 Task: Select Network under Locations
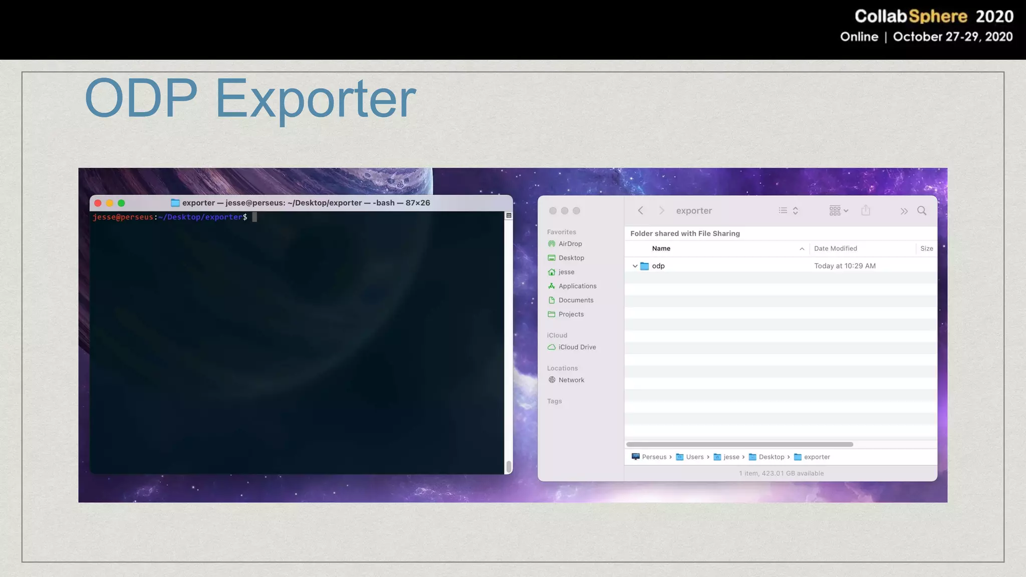[x=571, y=380]
